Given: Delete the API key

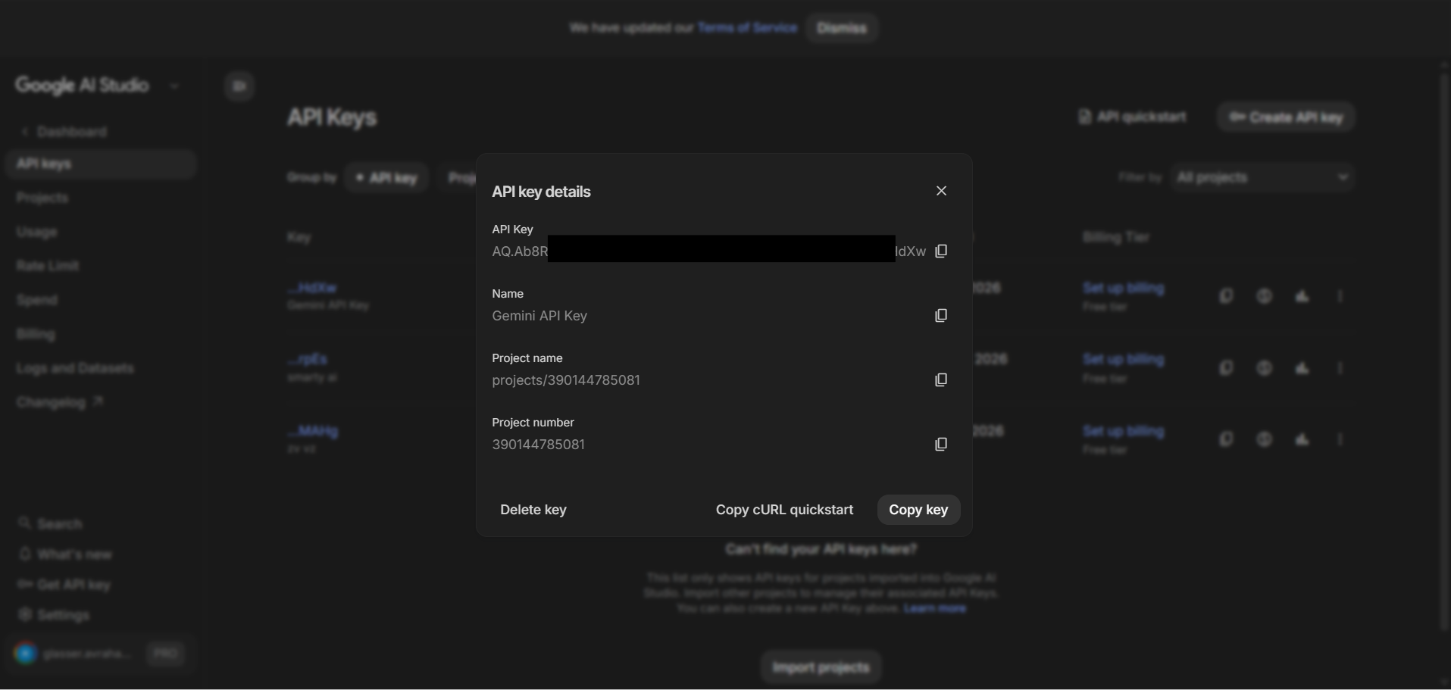Looking at the screenshot, I should click(533, 510).
